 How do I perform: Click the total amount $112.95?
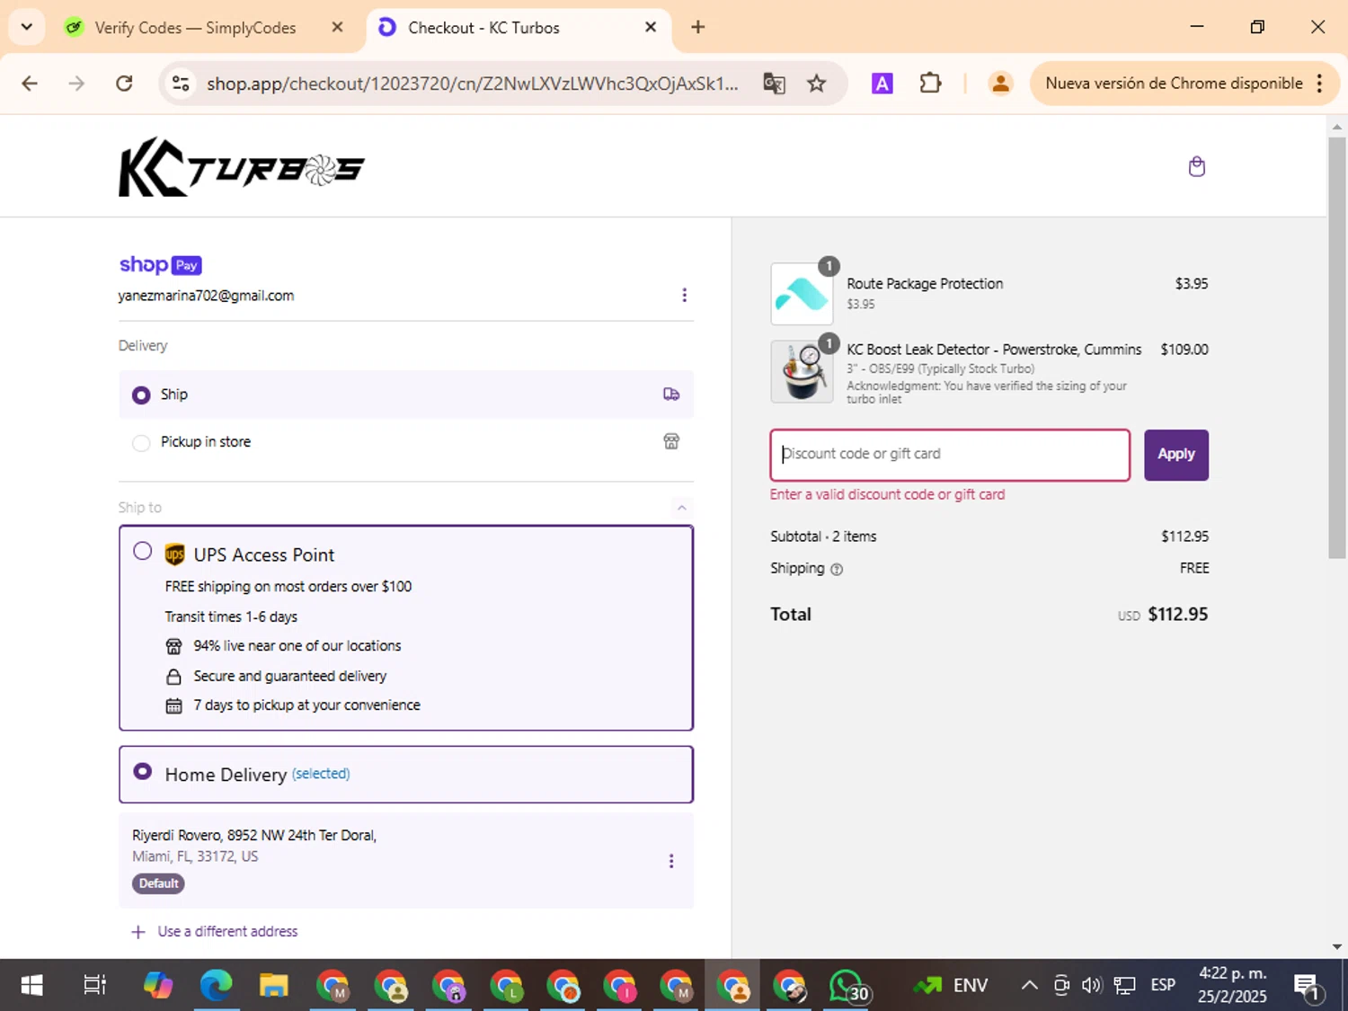(1177, 614)
